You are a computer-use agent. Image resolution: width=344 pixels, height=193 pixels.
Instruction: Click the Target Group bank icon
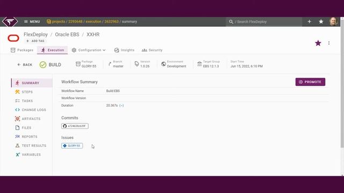(x=199, y=64)
